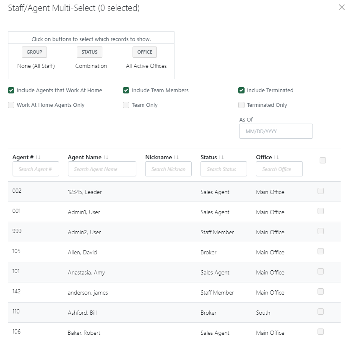The height and width of the screenshot is (339, 349).
Task: Click the GROUP filter button
Action: tap(34, 52)
